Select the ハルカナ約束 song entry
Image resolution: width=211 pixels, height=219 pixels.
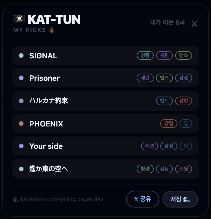pyautogui.click(x=106, y=101)
